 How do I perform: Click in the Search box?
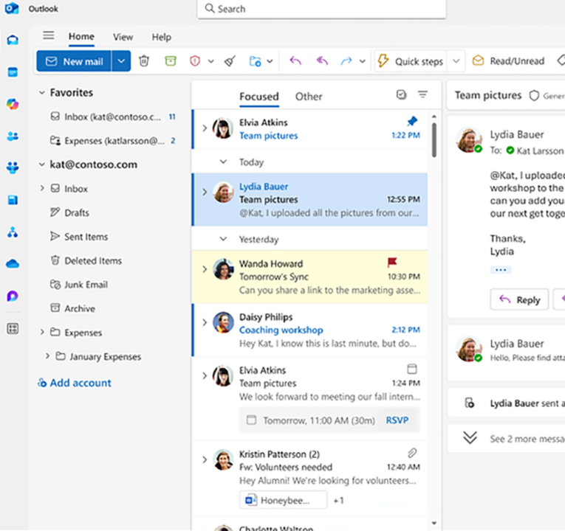click(321, 9)
